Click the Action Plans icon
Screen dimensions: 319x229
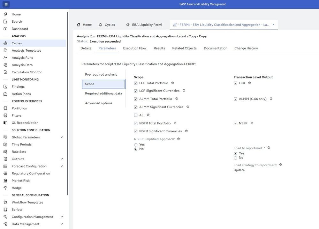tap(5, 94)
